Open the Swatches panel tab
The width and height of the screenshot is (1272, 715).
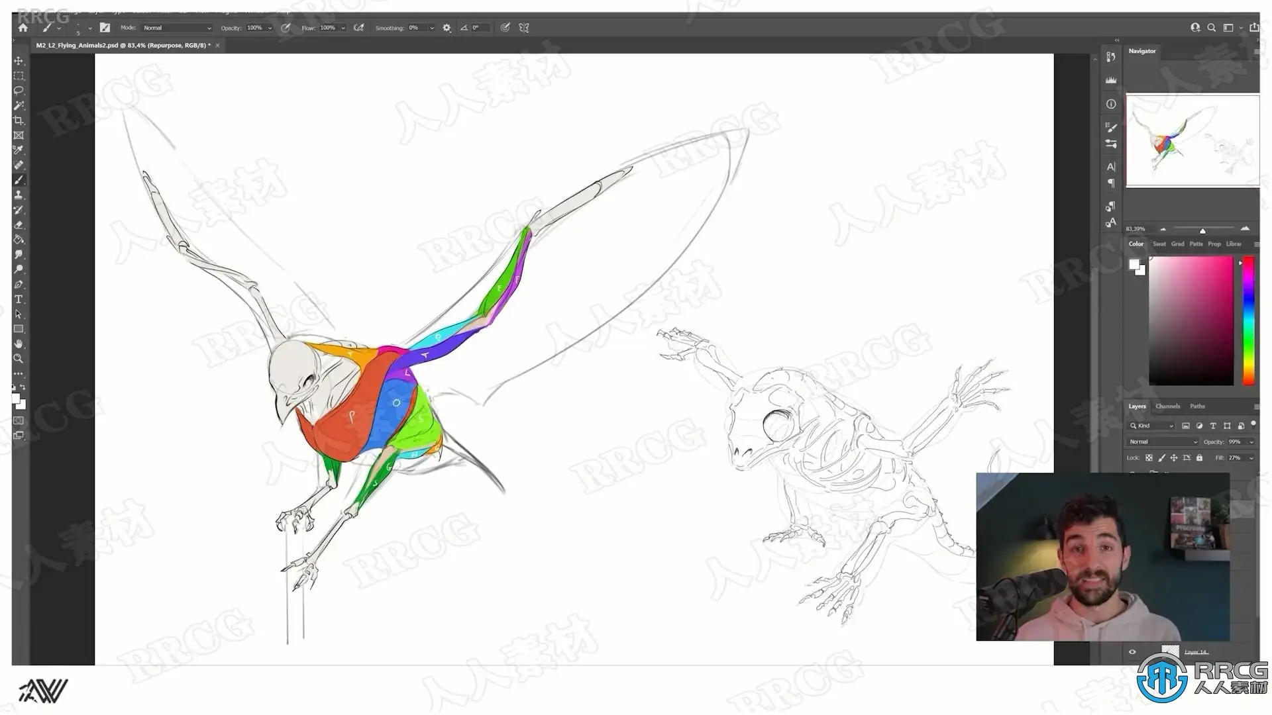pyautogui.click(x=1159, y=244)
